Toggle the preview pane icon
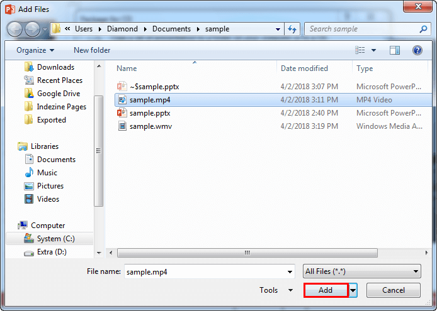Screen dimensions: 437x311 pos(394,50)
